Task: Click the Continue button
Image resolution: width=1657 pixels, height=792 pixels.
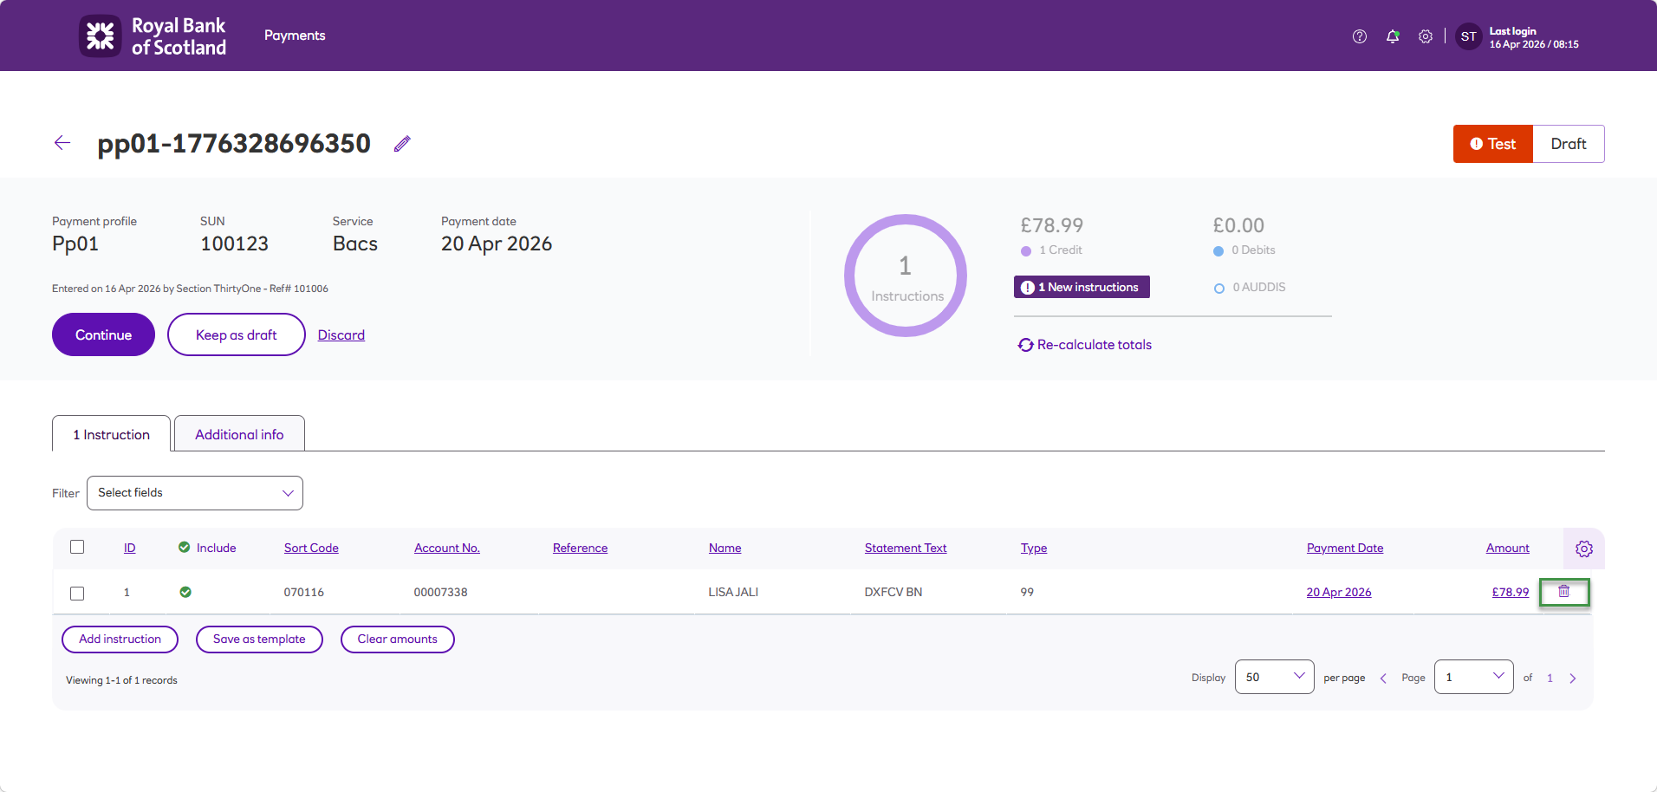Action: coord(103,334)
